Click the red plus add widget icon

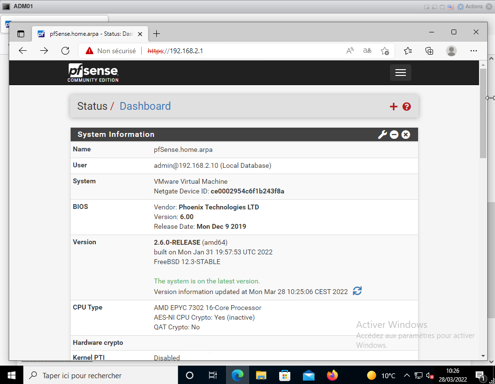(393, 106)
